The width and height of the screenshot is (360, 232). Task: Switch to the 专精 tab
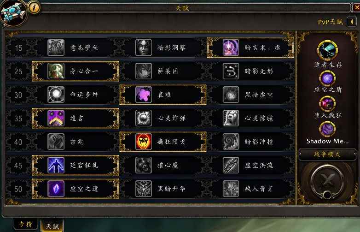[25, 224]
